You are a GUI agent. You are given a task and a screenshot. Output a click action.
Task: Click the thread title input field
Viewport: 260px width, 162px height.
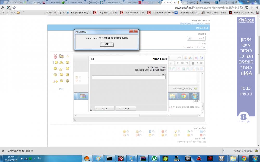pos(172,47)
